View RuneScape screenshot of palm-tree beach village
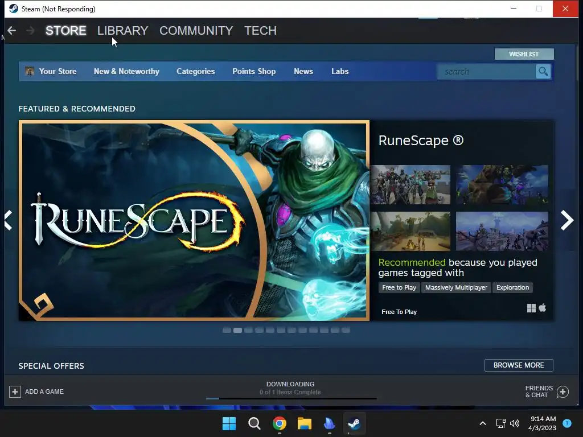 pyautogui.click(x=410, y=232)
